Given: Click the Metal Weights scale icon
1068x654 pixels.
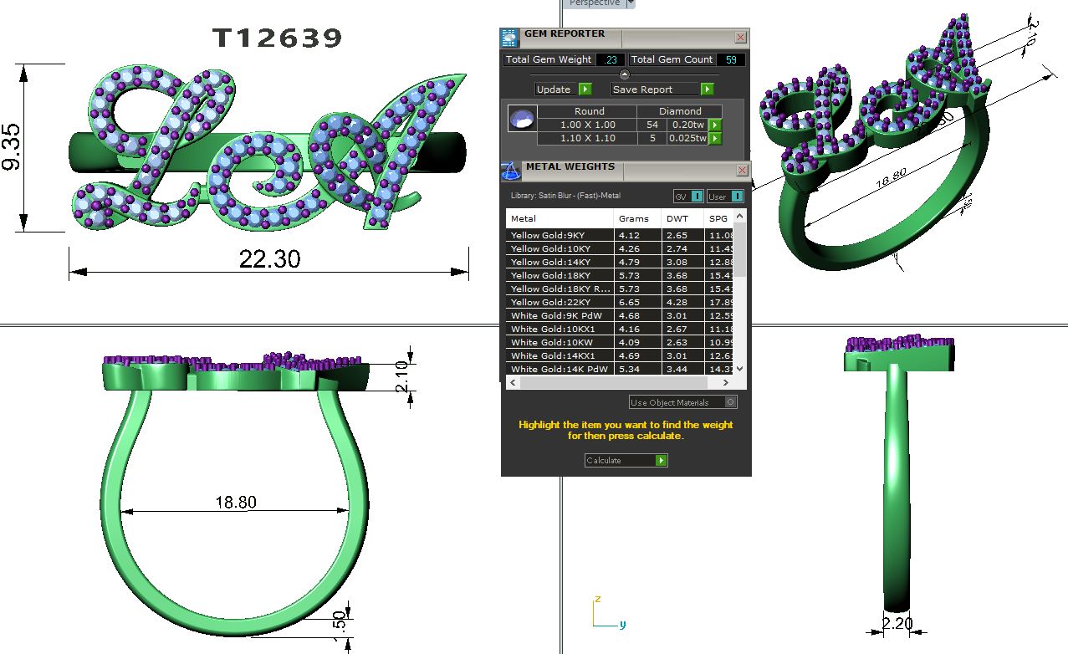Looking at the screenshot, I should click(510, 171).
